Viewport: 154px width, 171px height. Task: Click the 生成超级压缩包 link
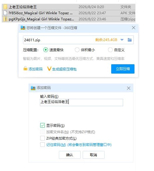click(64, 69)
